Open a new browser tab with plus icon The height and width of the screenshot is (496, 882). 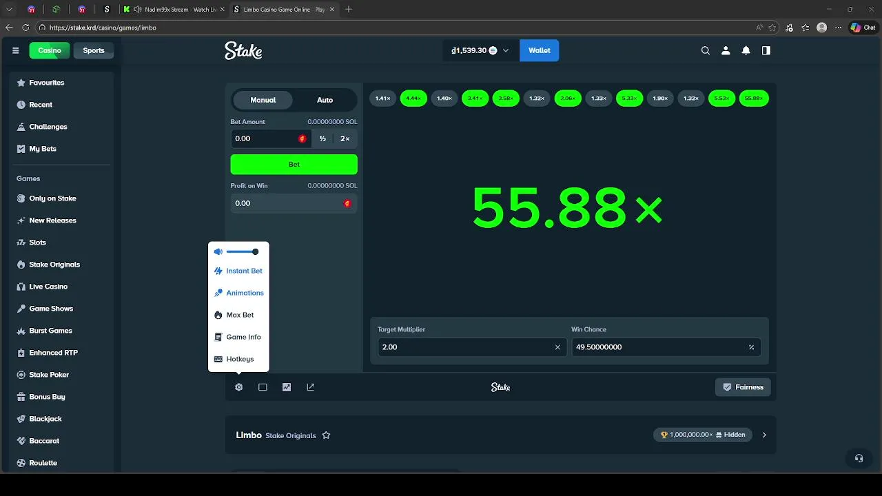pos(349,10)
